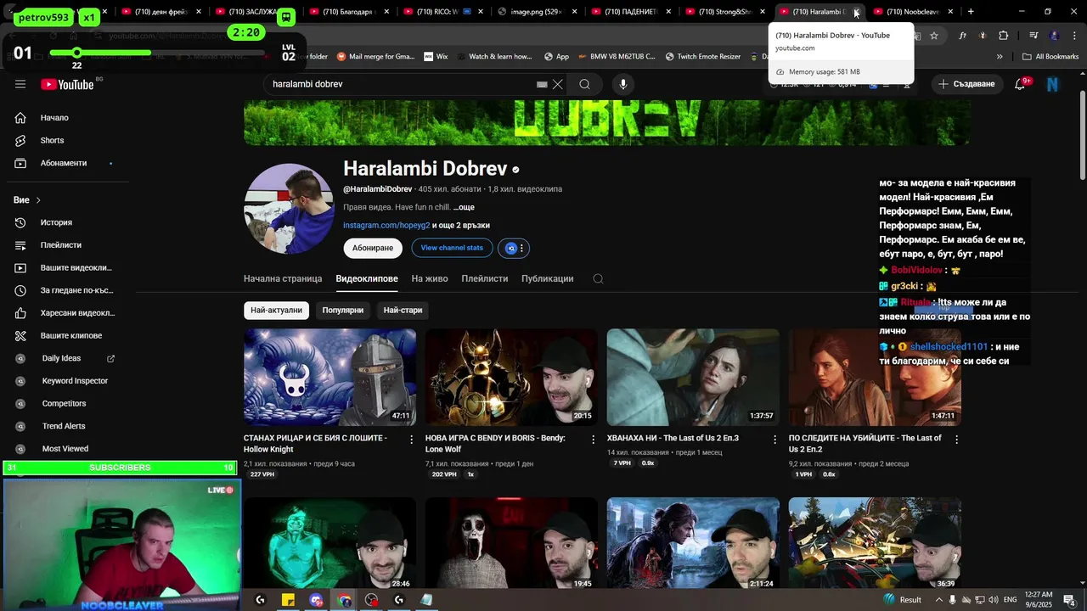The image size is (1087, 611).
Task: Click the YouTube logo
Action: tap(67, 84)
